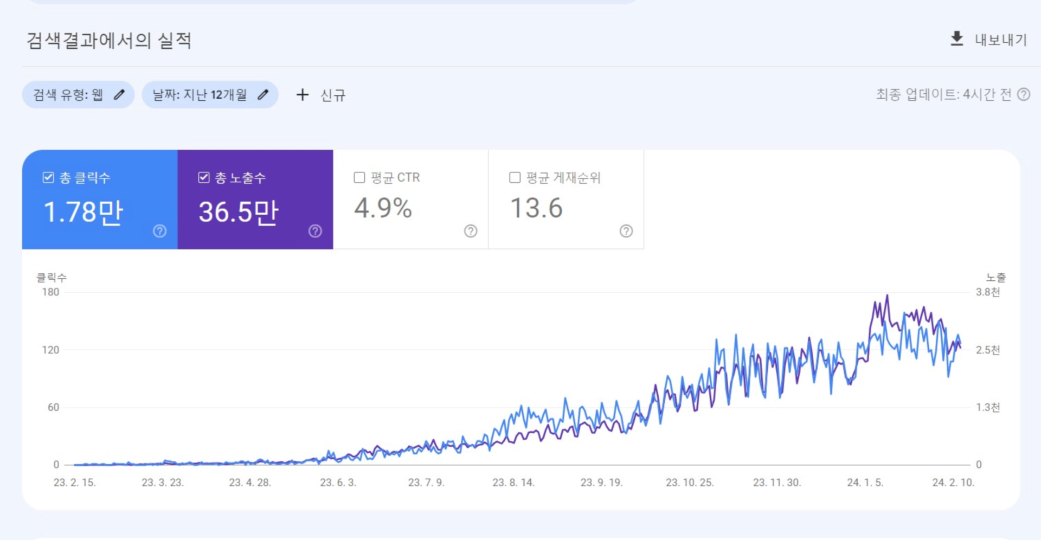Screen dimensions: 1041x540
Task: View help for the 평균 CTR metric
Action: [x=471, y=232]
